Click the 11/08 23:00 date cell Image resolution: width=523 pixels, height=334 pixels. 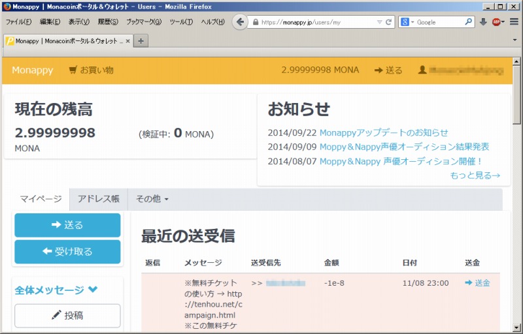(426, 283)
